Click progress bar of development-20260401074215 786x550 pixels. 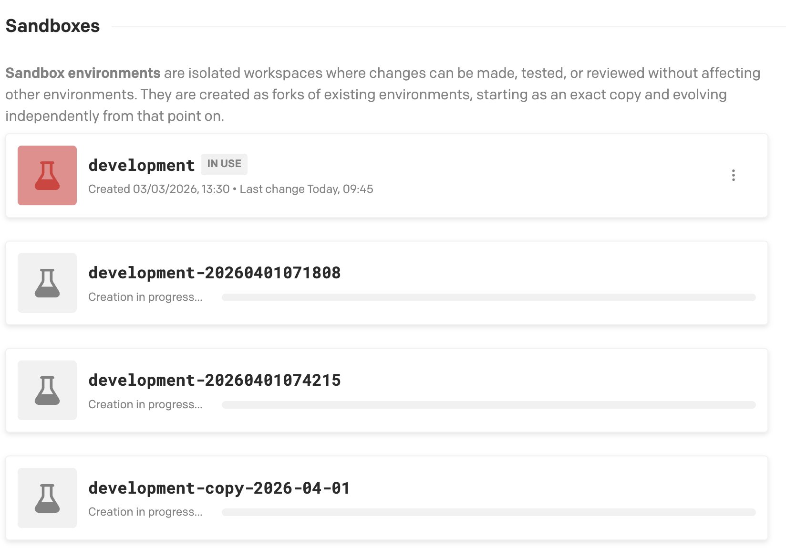click(488, 405)
